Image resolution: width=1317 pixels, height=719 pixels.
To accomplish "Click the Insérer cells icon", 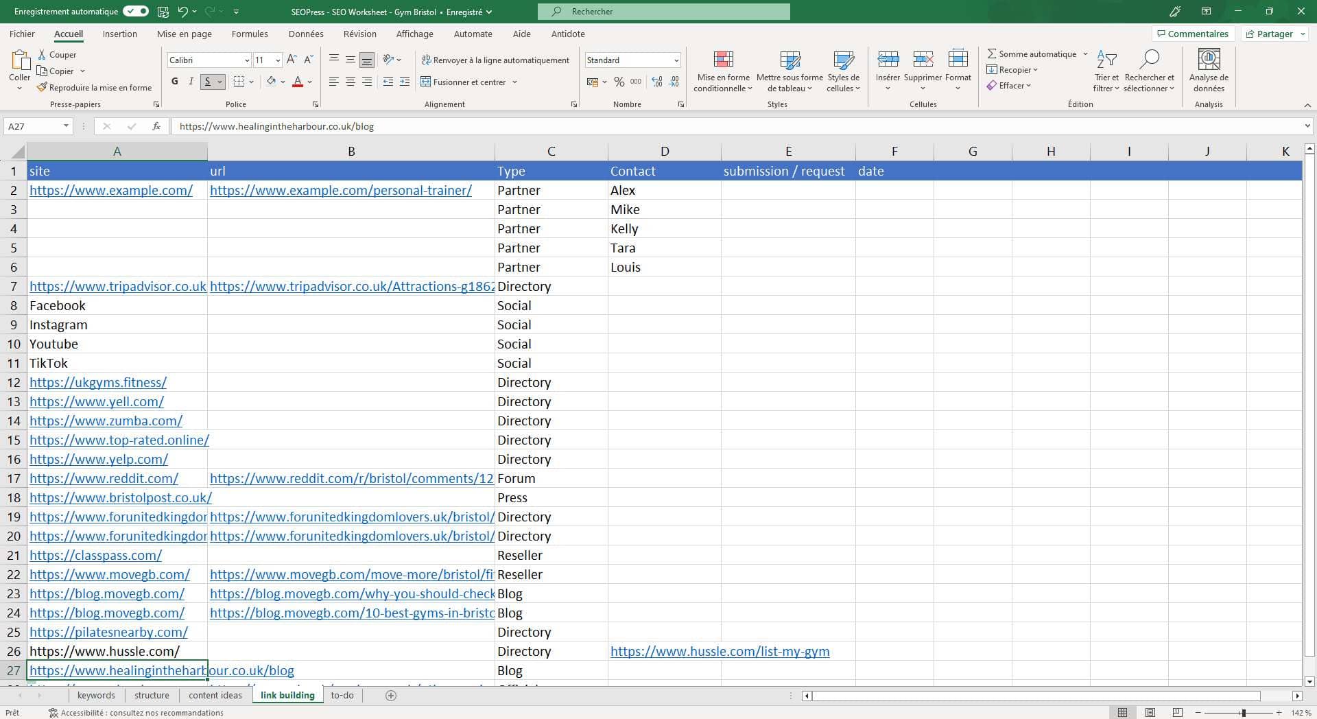I will [x=888, y=60].
